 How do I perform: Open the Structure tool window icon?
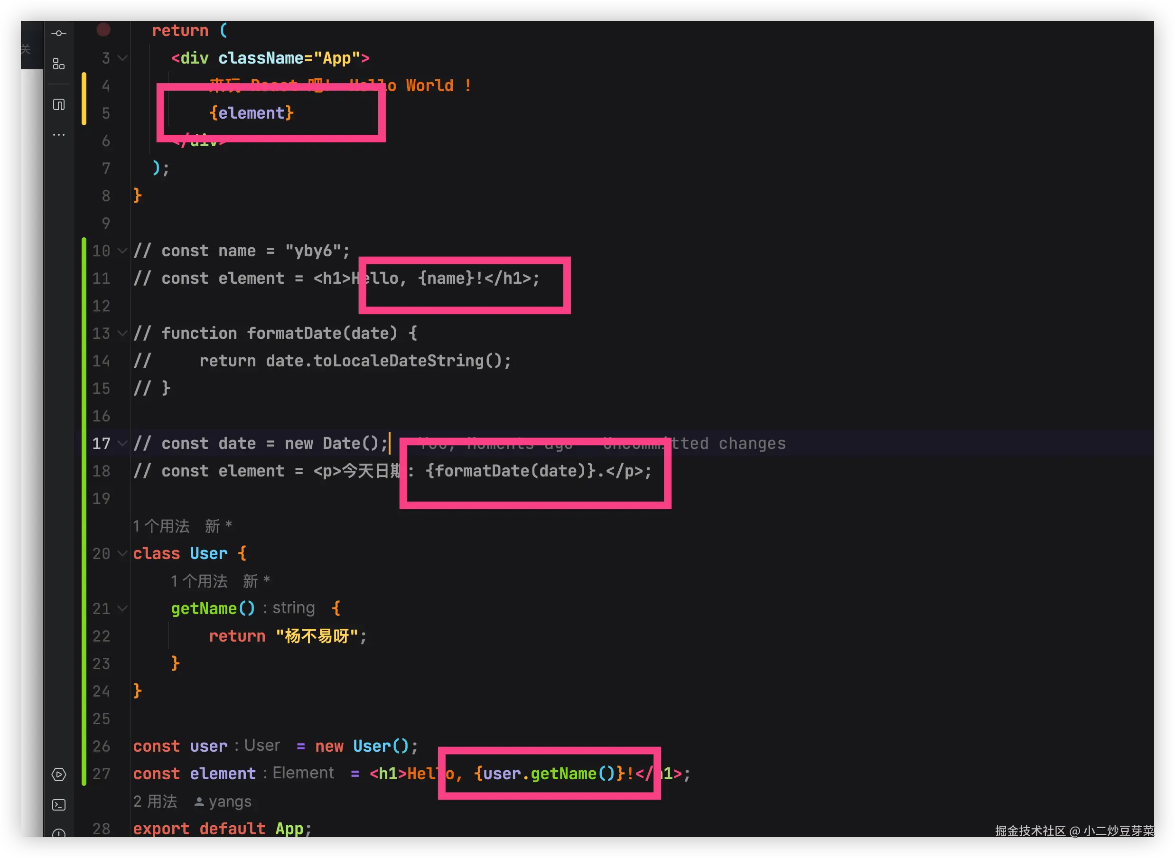(59, 65)
